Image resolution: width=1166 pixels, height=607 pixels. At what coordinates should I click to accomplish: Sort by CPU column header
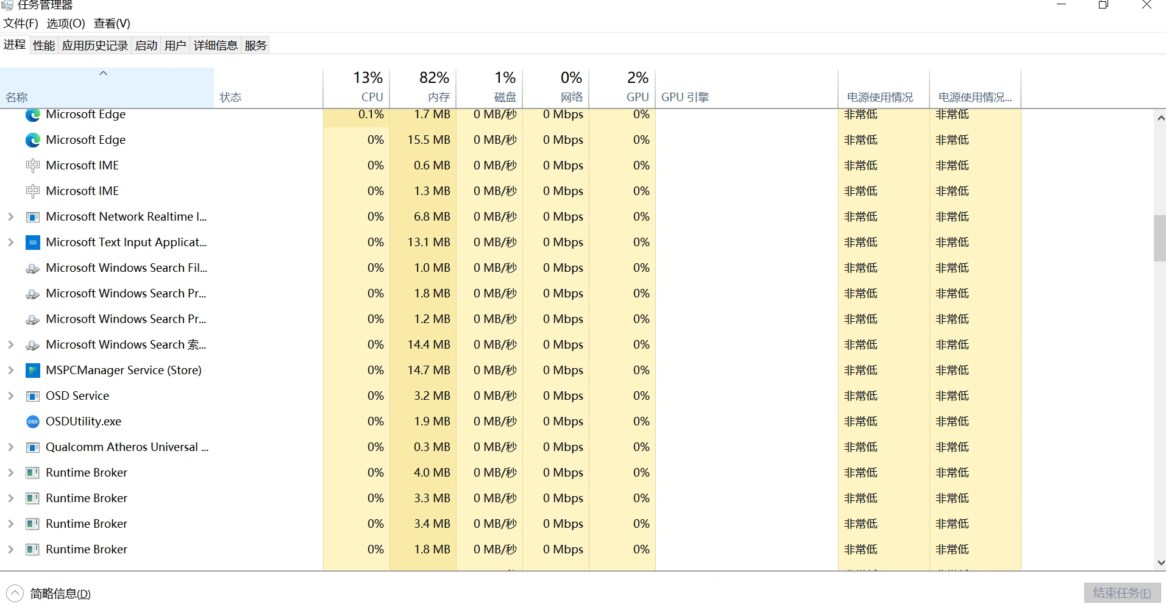tap(357, 88)
